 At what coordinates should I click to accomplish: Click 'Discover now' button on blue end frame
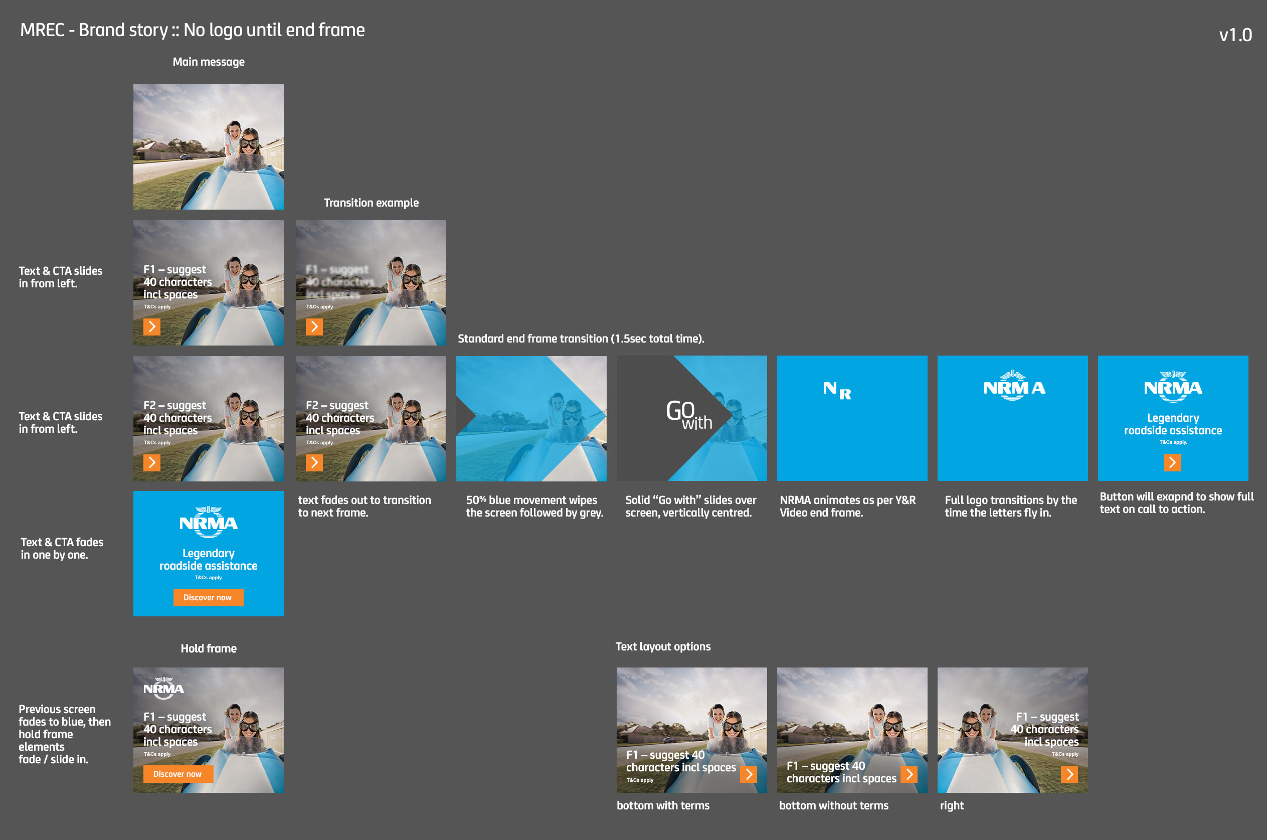point(208,597)
